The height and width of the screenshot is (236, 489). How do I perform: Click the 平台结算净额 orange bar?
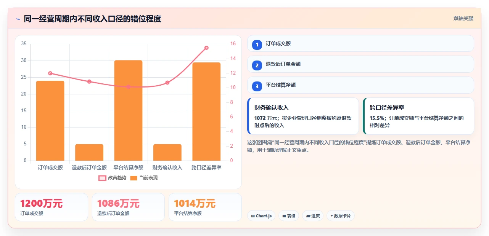[128, 110]
